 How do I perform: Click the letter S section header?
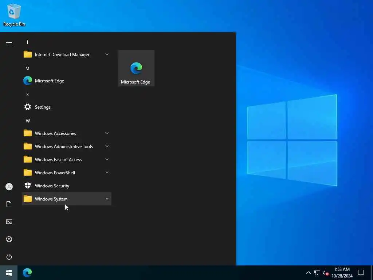(x=27, y=94)
